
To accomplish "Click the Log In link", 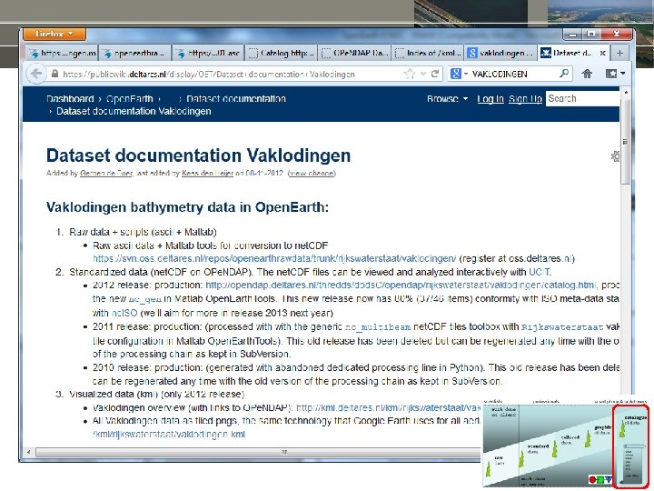I will click(x=490, y=99).
